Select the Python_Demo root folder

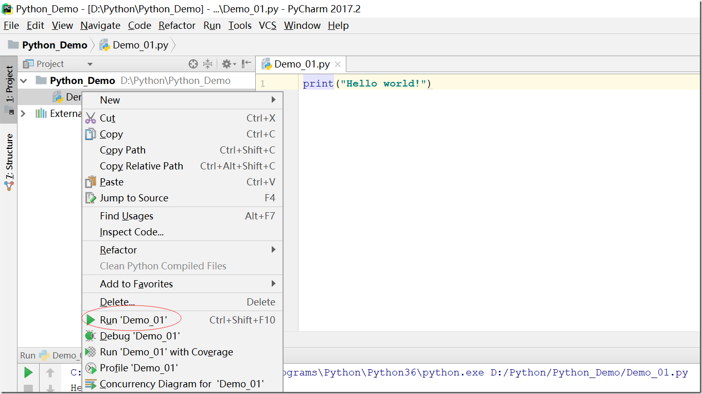click(x=82, y=80)
